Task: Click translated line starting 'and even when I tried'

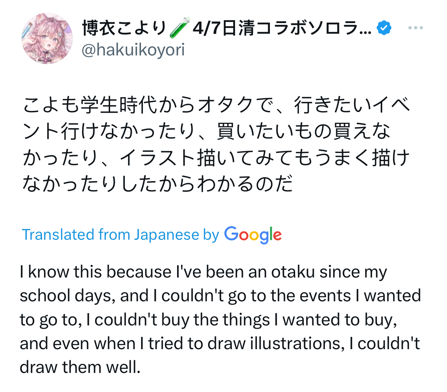Action: [x=220, y=343]
